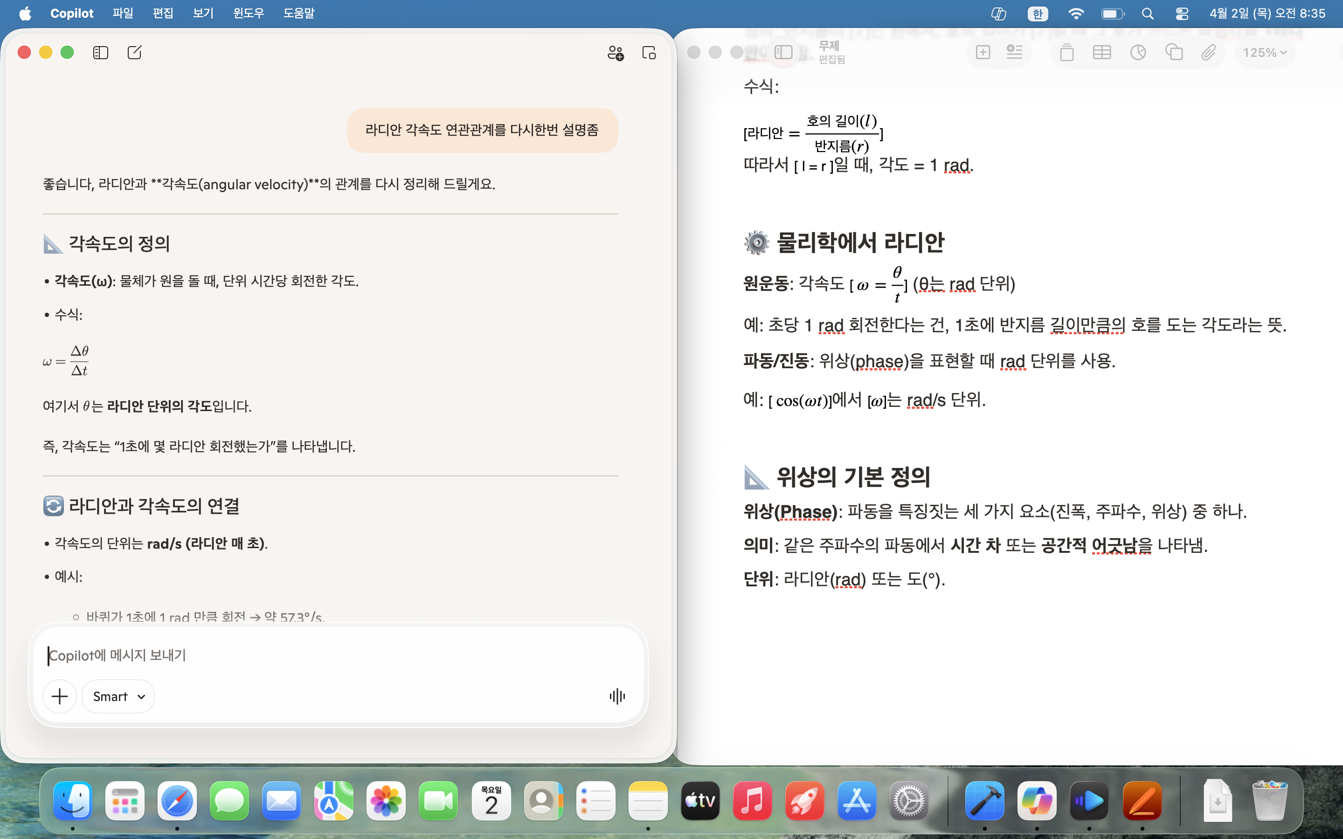Click the side-window icon at Copilot's top right

(x=649, y=53)
